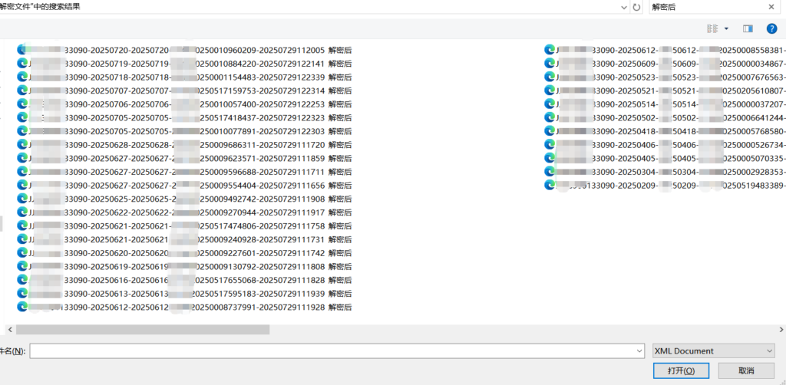Clear the 解密后 search box with the X

pyautogui.click(x=771, y=7)
